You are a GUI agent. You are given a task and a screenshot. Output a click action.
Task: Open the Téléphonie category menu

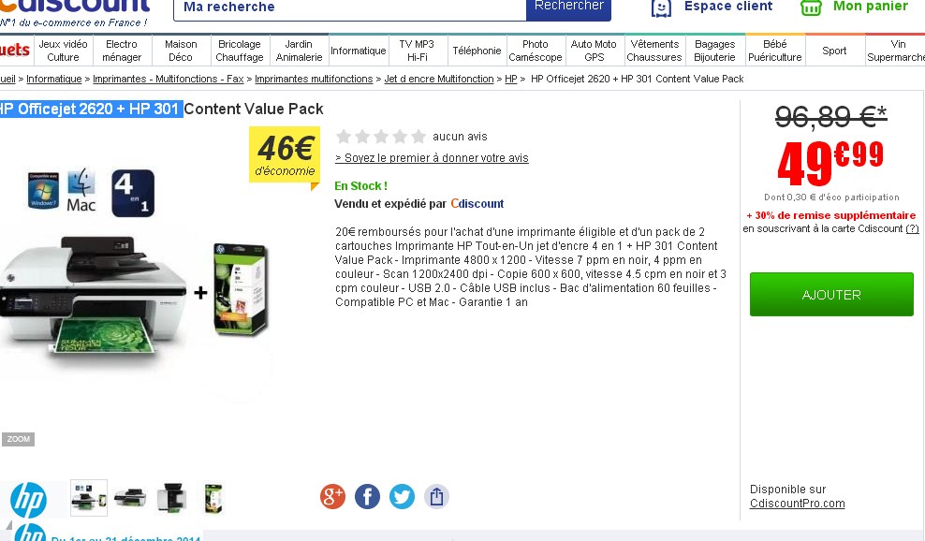[477, 51]
